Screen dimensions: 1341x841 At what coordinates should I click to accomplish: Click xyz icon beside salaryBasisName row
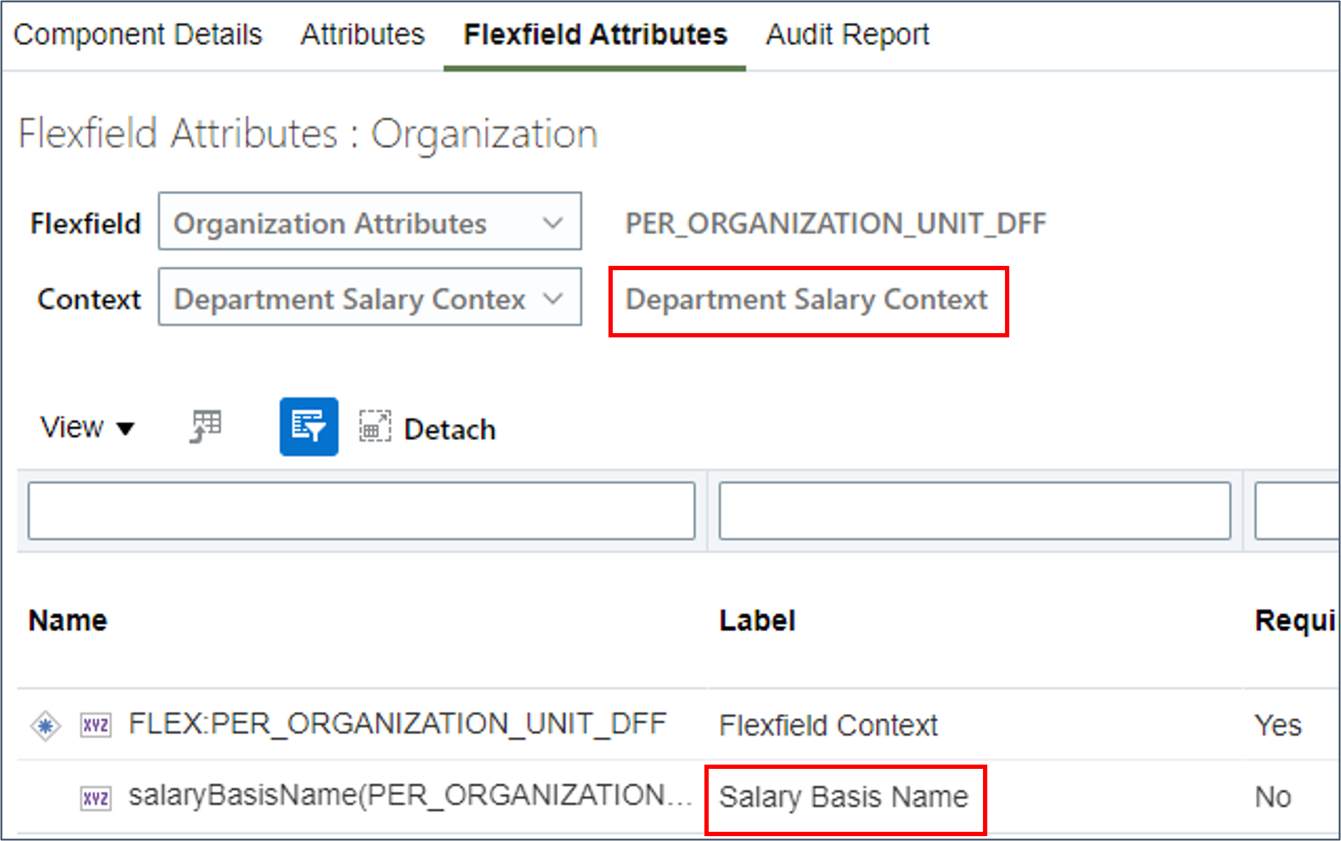point(96,798)
